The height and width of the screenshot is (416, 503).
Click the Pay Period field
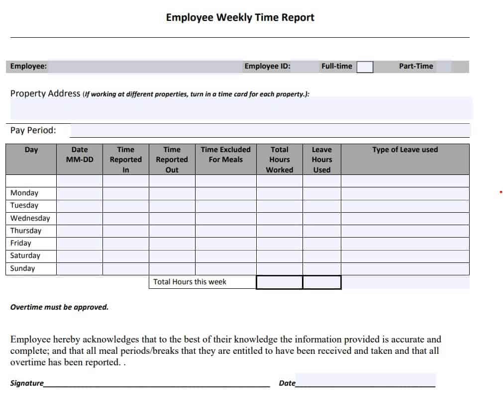(x=270, y=131)
